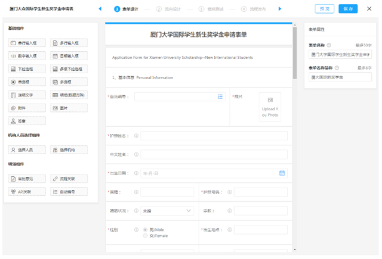Go to step 2 流向设计
The image size is (382, 259).
point(168,9)
